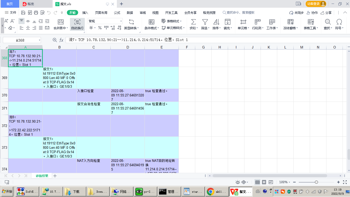Expand the 条件格式 dropdown

click(x=158, y=28)
